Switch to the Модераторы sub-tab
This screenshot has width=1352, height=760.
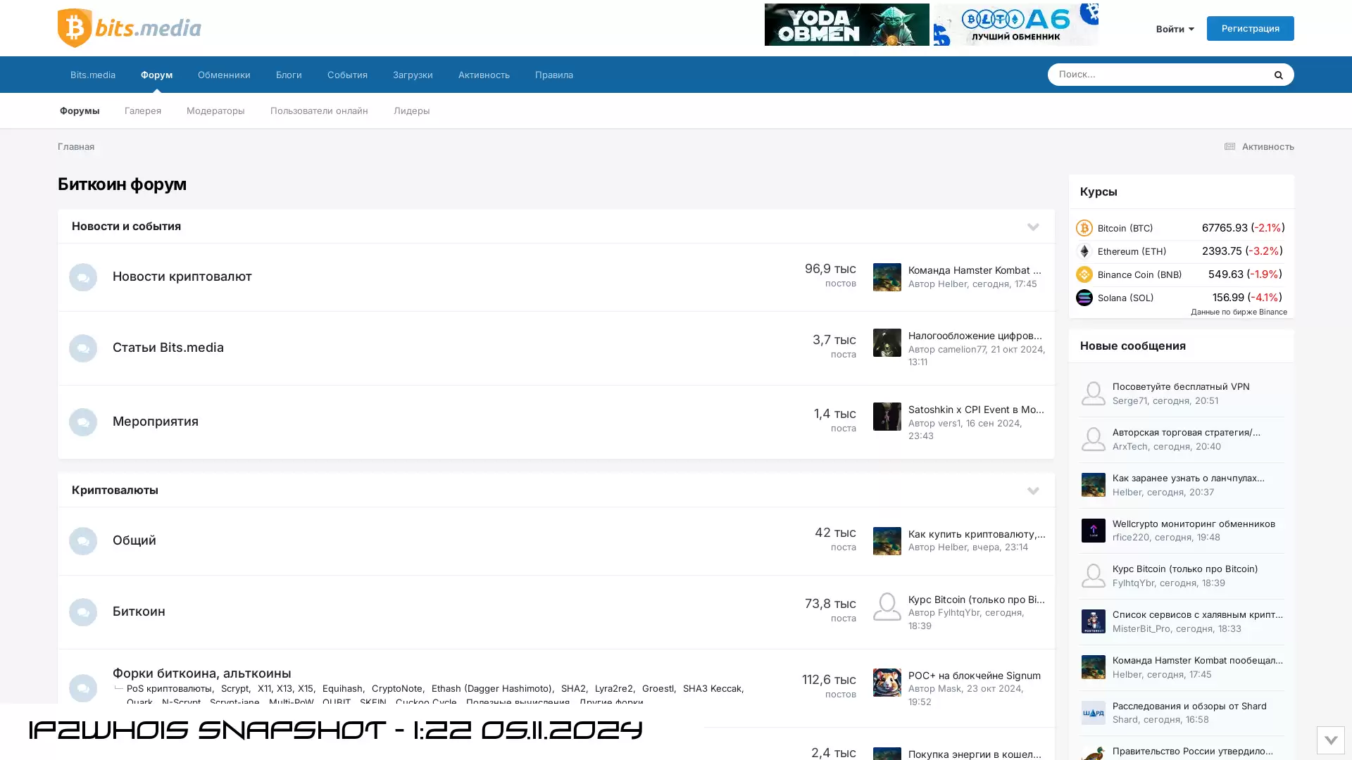[215, 110]
